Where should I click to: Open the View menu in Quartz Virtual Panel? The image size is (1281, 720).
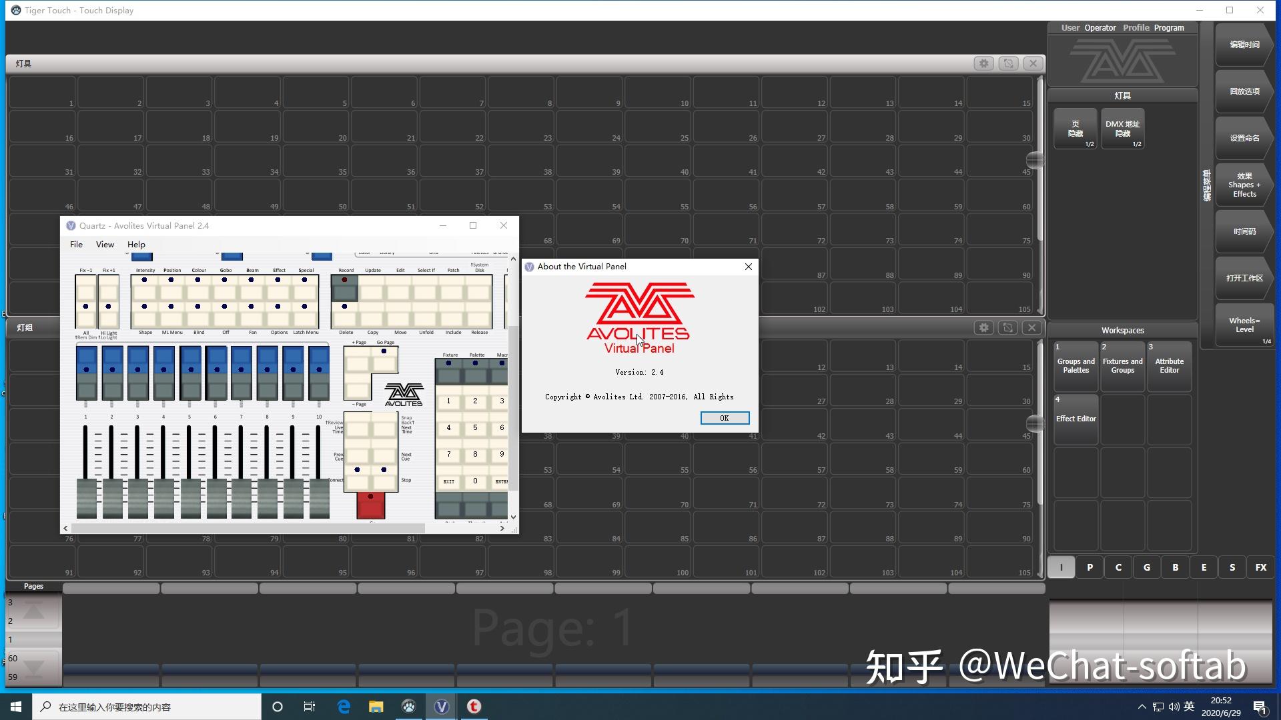tap(105, 244)
